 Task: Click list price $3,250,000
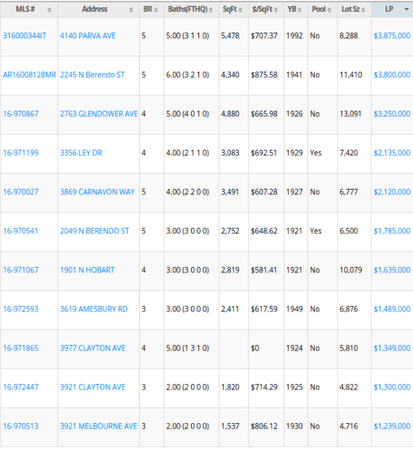pyautogui.click(x=392, y=114)
